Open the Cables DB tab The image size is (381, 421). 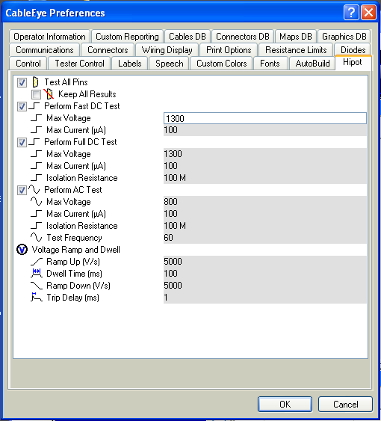(x=188, y=37)
